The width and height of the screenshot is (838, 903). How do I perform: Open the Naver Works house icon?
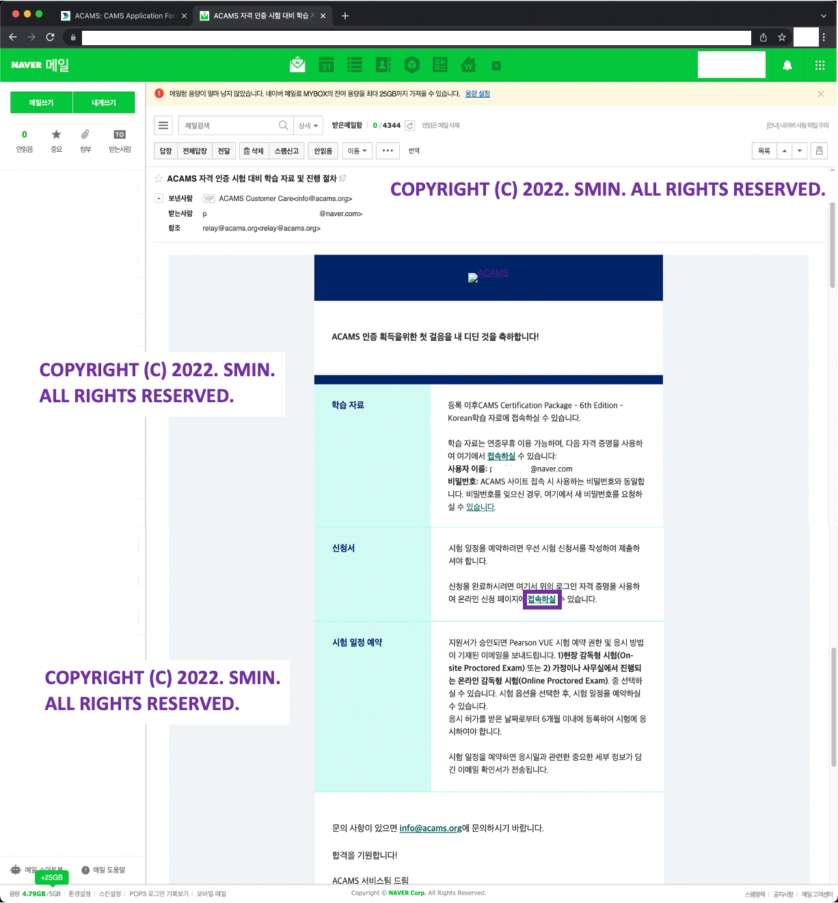468,65
